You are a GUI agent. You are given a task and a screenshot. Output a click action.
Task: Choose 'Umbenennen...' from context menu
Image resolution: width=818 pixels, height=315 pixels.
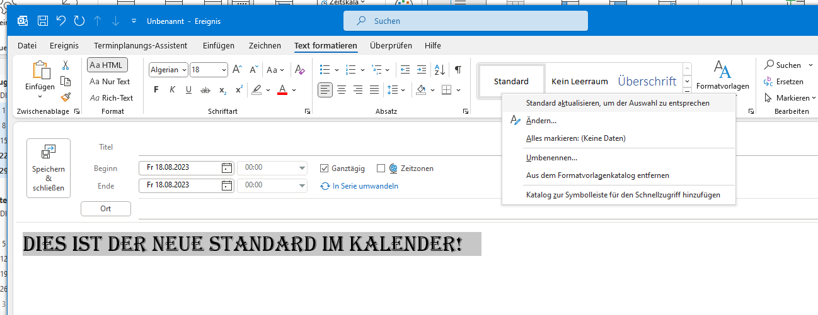click(619, 158)
